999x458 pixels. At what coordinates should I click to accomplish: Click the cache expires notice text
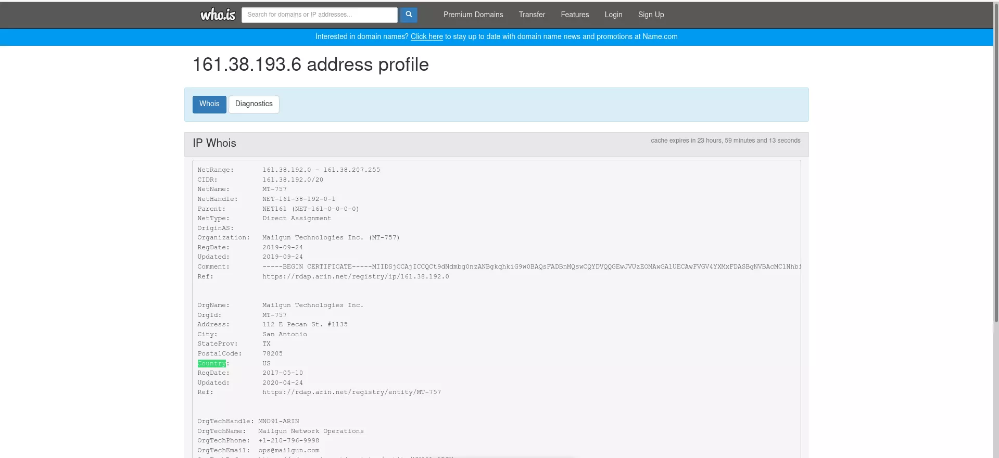(x=726, y=141)
